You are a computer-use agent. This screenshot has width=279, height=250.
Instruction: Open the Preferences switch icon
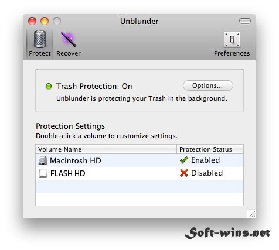coord(232,40)
